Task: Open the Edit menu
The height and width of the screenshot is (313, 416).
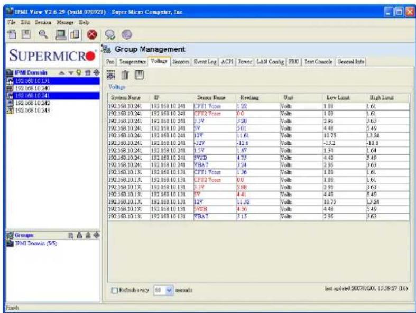Action: click(x=25, y=22)
